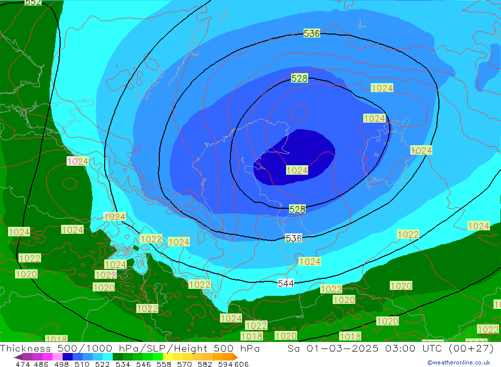Click the 1024 label inside the darkest blue core
Viewport: 501px width, 367px height.
point(297,170)
